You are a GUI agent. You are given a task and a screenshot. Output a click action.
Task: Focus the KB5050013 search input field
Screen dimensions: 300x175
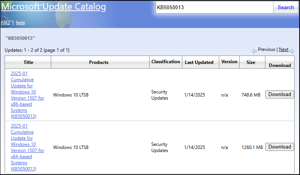coord(214,7)
